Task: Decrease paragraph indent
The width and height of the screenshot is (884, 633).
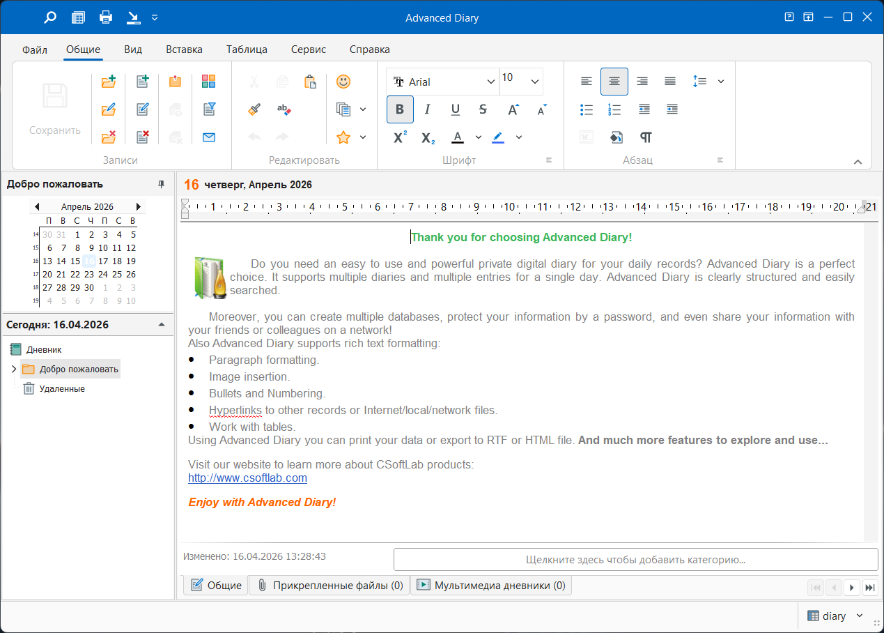Action: (644, 109)
